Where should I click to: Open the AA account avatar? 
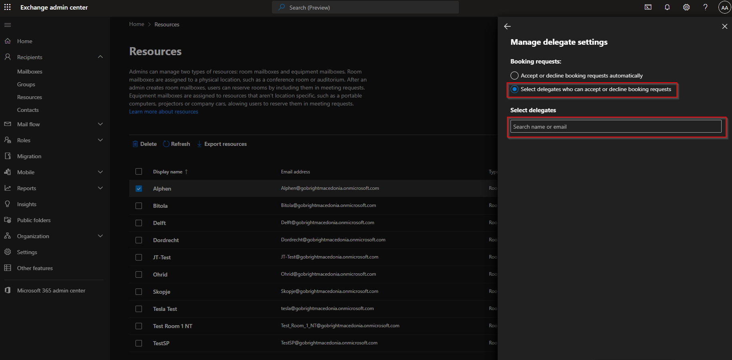click(x=724, y=7)
